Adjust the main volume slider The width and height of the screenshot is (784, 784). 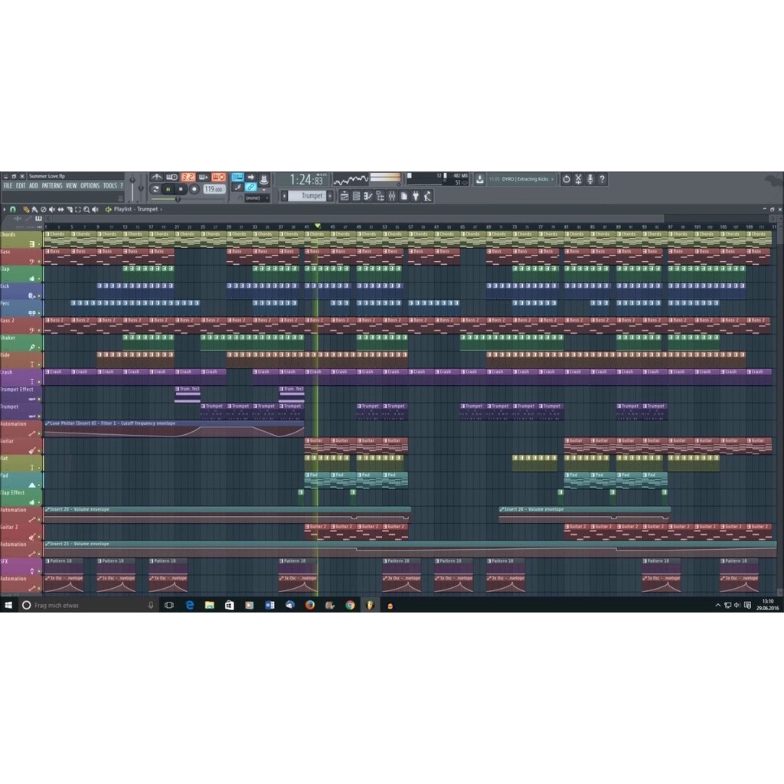[132, 188]
